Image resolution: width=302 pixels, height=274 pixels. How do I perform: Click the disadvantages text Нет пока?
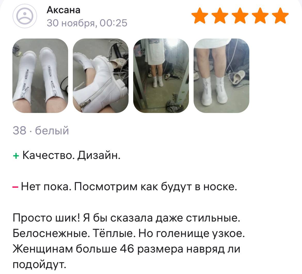tap(45, 186)
